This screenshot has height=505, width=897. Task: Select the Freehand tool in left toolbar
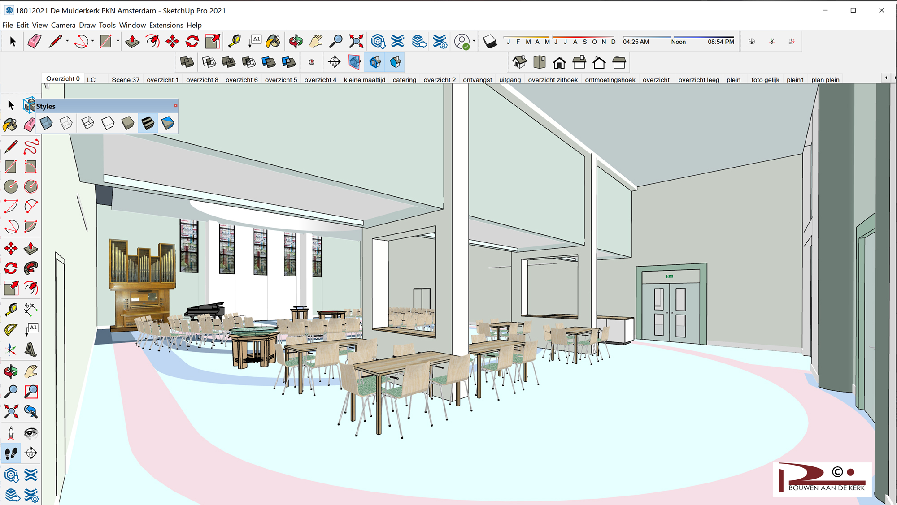point(31,147)
